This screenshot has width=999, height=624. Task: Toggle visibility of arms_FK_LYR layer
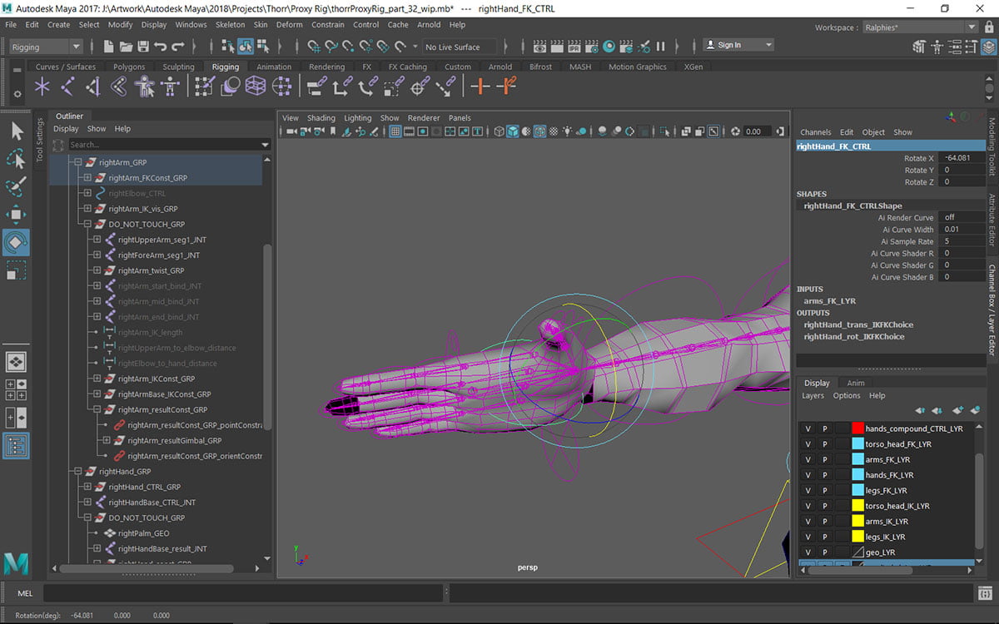point(807,459)
